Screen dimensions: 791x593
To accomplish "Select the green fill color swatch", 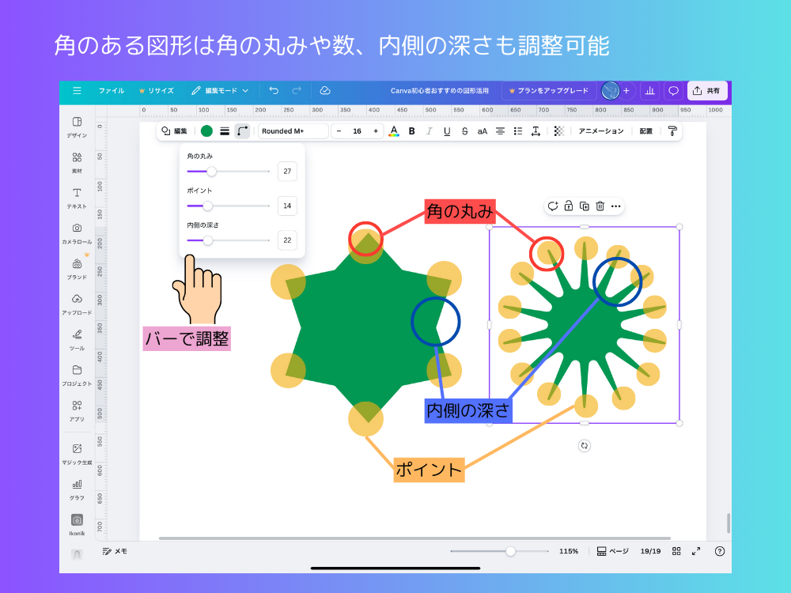I will pos(206,130).
